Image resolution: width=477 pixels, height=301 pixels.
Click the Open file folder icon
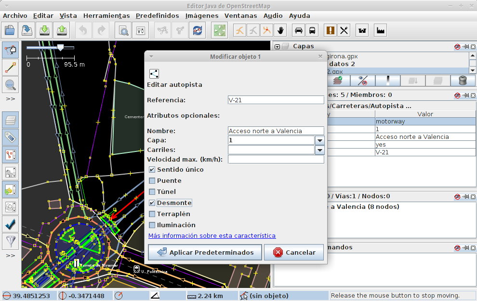point(10,30)
